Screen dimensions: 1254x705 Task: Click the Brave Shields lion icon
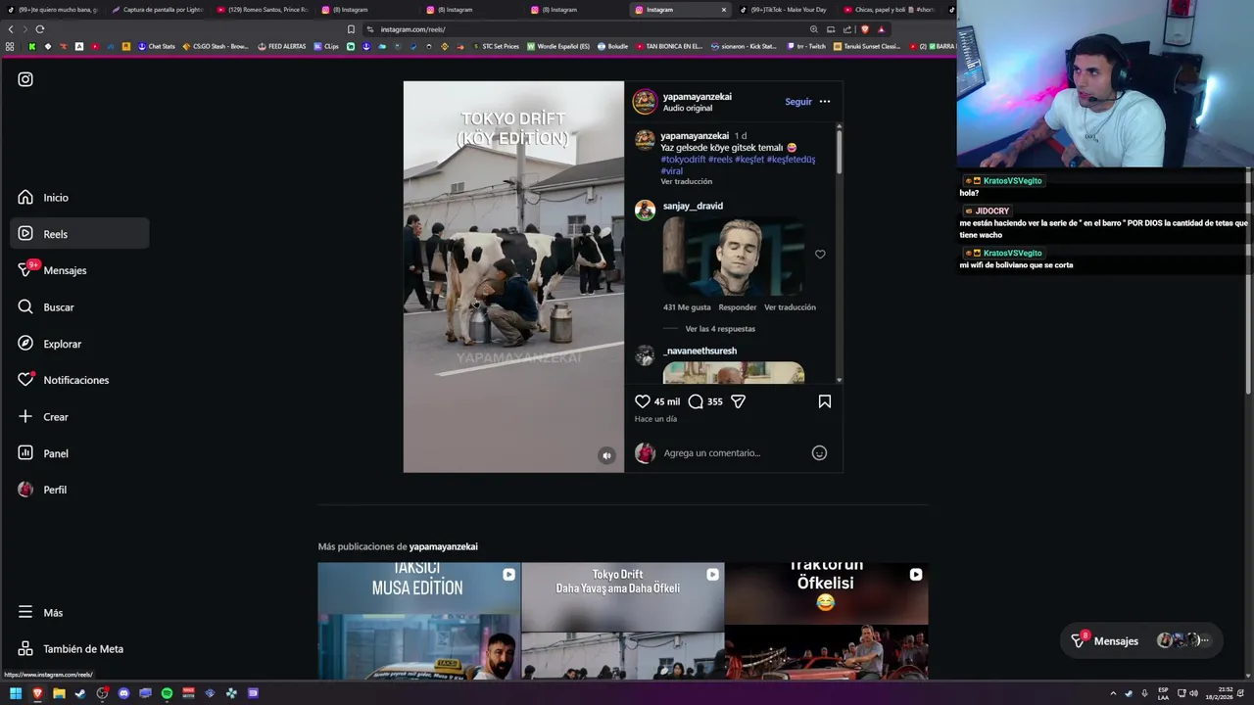coord(865,29)
